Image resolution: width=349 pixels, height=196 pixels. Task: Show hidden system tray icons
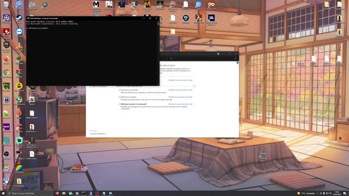point(317,193)
